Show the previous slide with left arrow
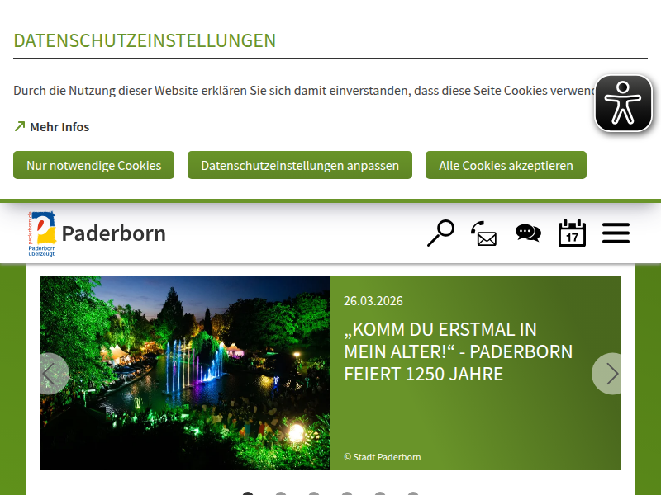661x495 pixels. tap(53, 374)
